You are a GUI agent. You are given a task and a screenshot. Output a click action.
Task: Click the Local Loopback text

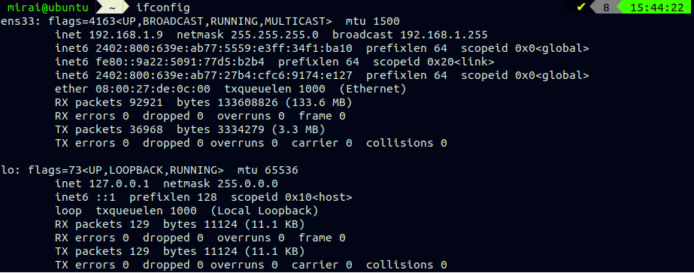264,211
